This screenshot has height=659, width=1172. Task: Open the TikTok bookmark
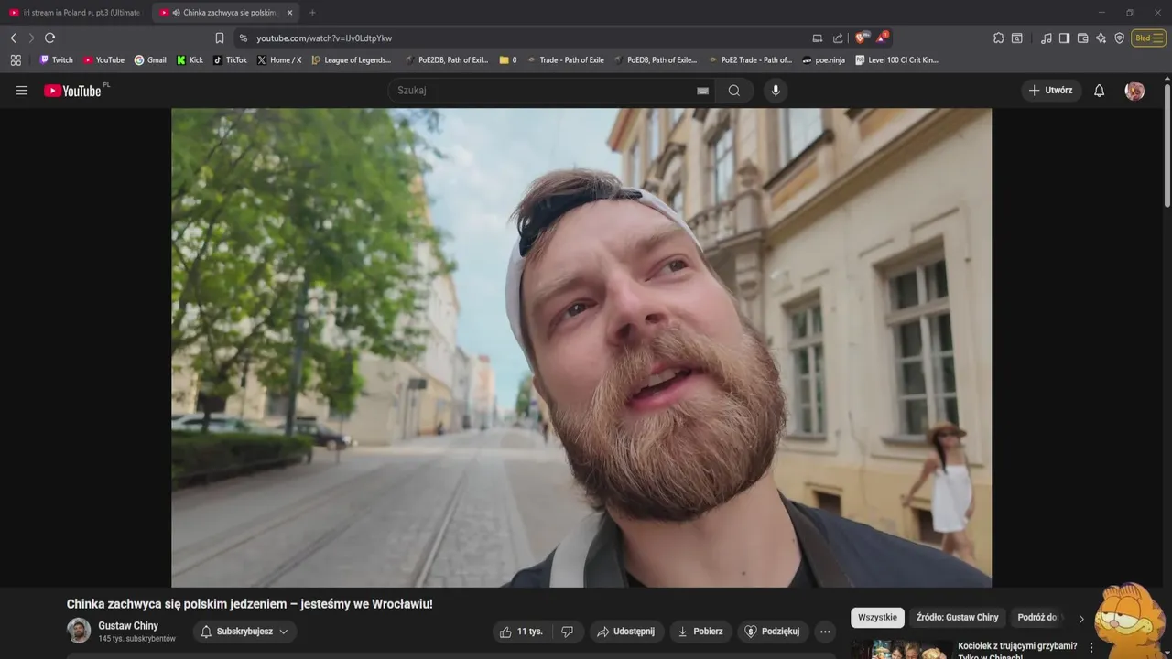[x=230, y=60]
